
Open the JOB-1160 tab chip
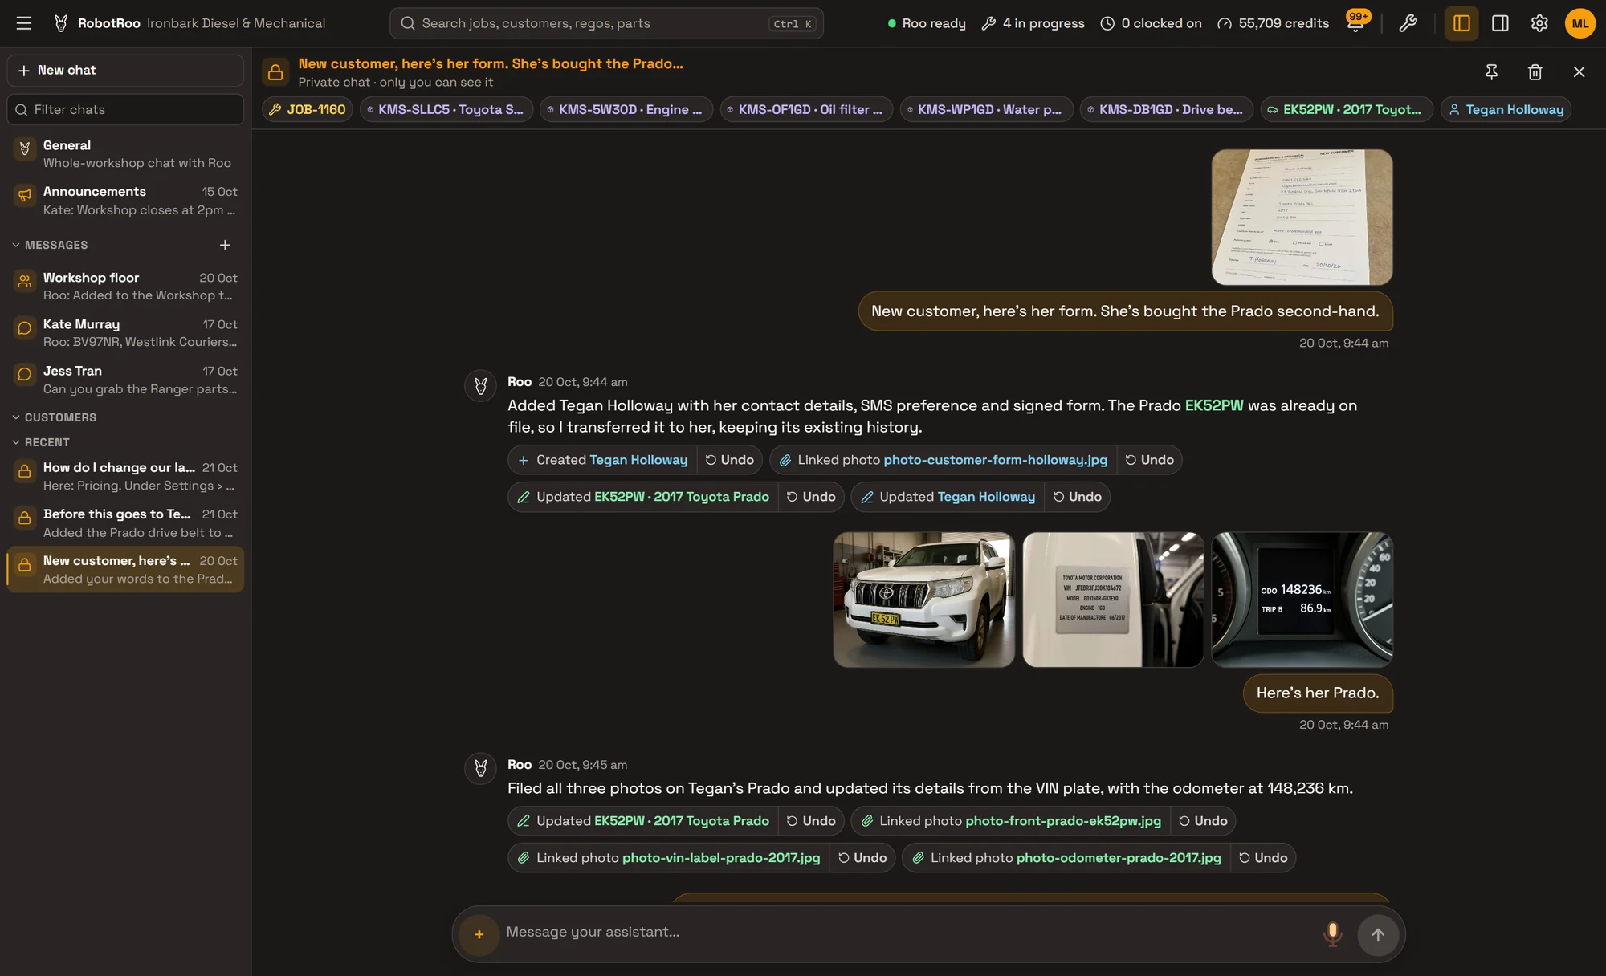pyautogui.click(x=308, y=109)
